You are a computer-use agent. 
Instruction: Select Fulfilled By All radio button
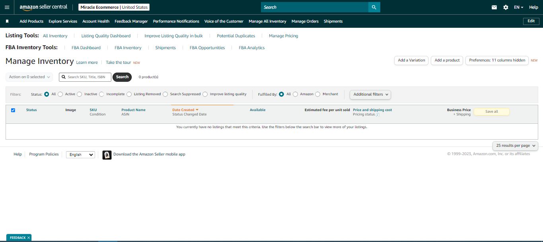[x=282, y=94]
